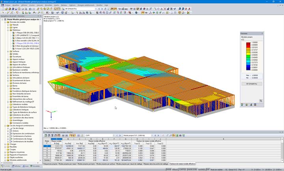Click the Undo arrow icon
Viewport: 284px width, 171px height.
coord(30,9)
